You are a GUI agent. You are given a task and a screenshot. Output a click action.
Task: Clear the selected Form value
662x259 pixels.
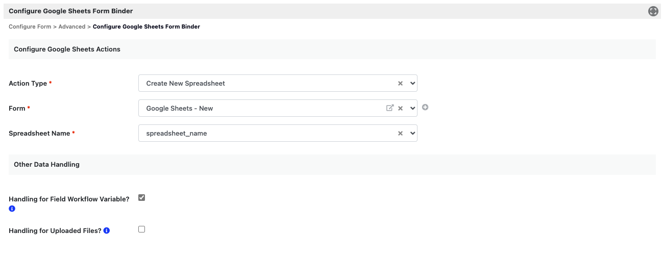[400, 108]
